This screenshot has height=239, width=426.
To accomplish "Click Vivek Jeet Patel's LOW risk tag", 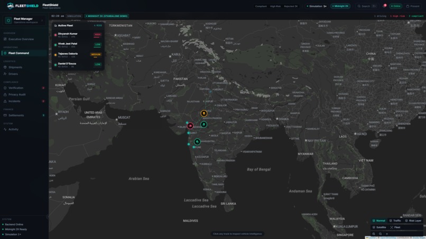I will [98, 44].
